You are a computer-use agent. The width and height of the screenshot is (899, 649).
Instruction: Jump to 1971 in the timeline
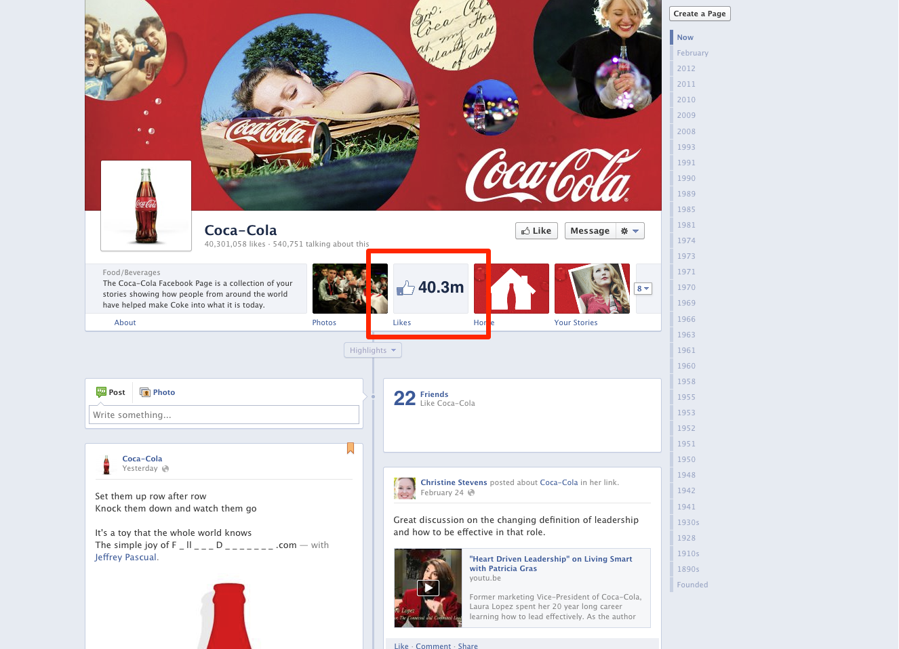point(686,272)
